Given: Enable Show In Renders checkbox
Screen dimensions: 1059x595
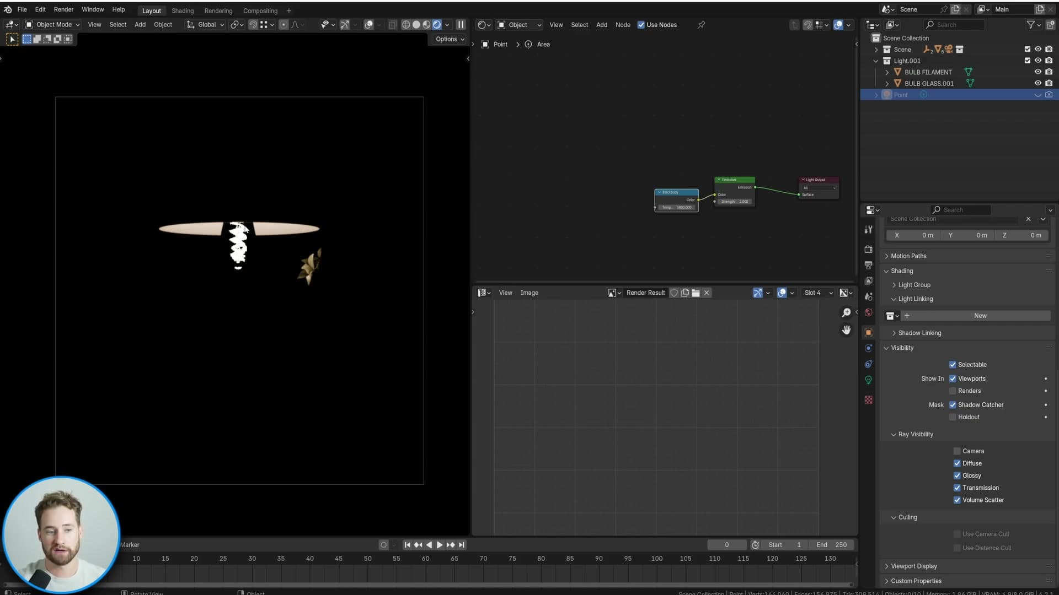Looking at the screenshot, I should (x=953, y=391).
